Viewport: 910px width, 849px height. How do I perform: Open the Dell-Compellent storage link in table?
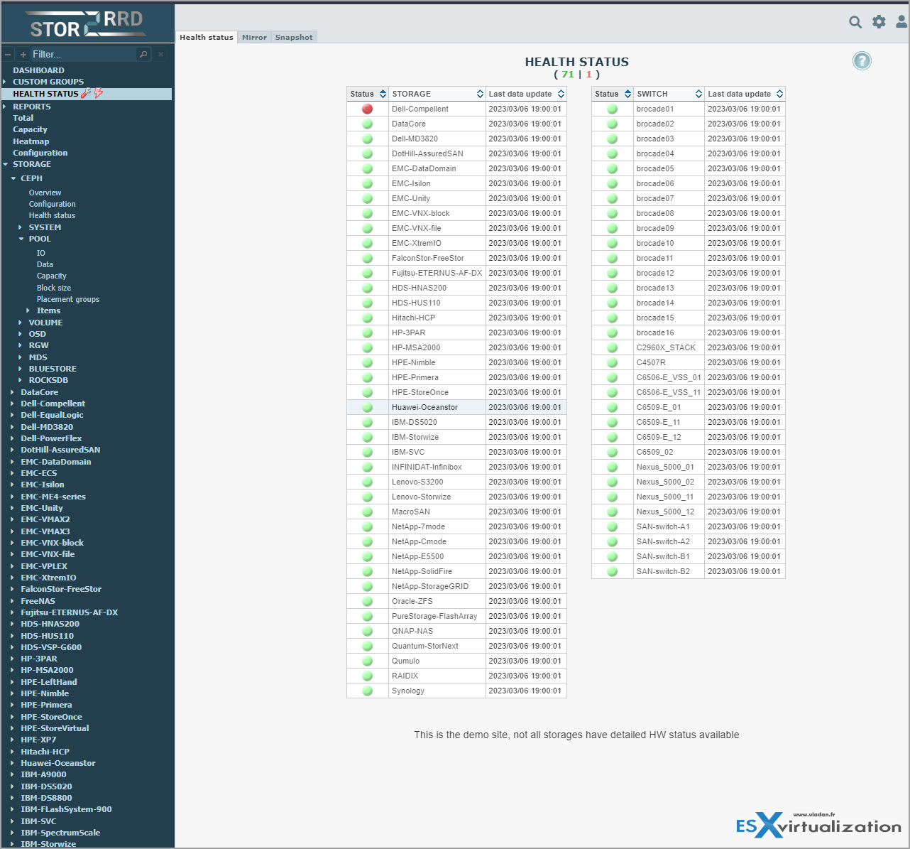click(420, 109)
